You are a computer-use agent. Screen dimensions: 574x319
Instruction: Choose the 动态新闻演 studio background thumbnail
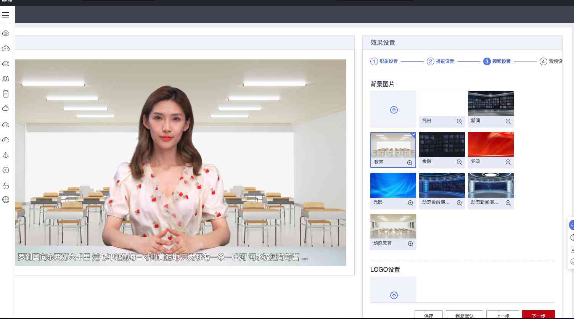tap(491, 185)
